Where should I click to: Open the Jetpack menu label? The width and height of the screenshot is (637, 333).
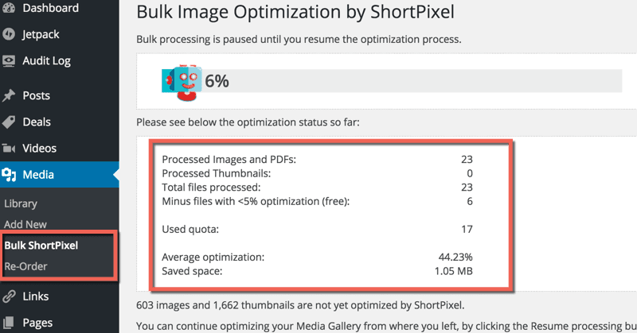coord(41,34)
